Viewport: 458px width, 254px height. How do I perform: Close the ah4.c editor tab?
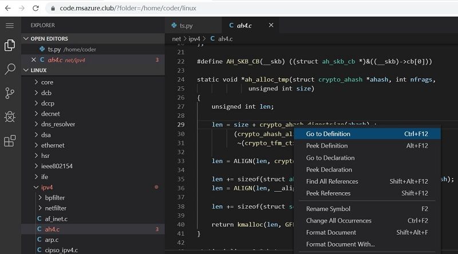271,25
